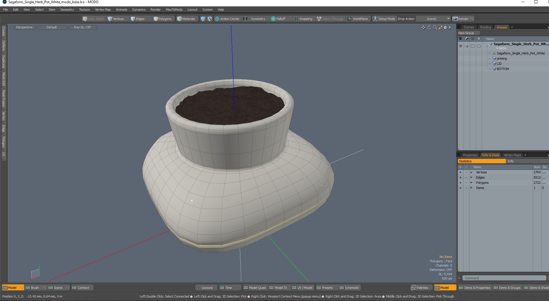Screen dimensions: 549x301
Task: Select Materials selection mode
Action: (186, 19)
